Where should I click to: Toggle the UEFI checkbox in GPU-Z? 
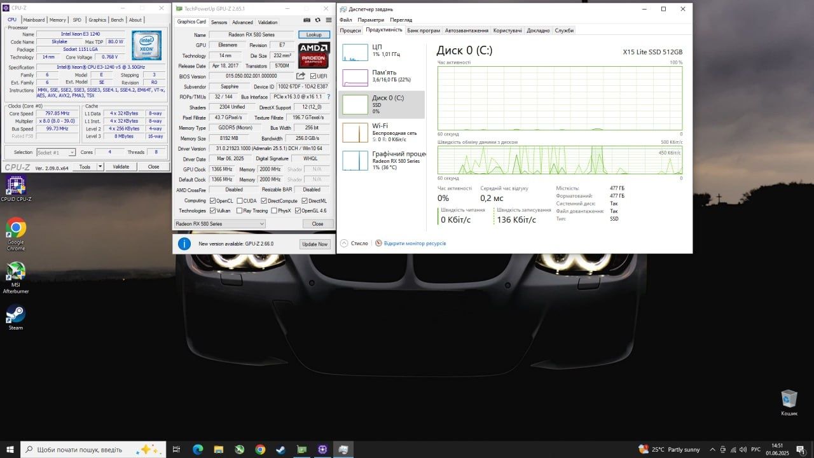314,76
